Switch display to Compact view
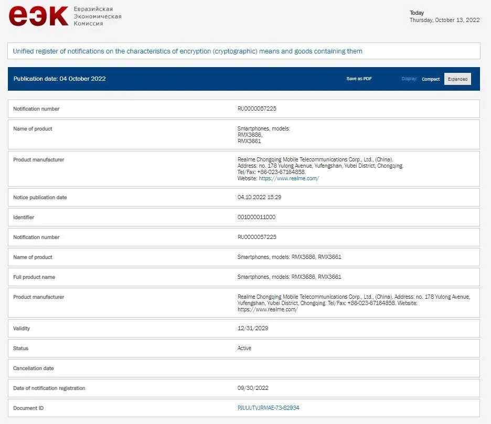Viewport: 491px width, 424px height. pyautogui.click(x=431, y=79)
